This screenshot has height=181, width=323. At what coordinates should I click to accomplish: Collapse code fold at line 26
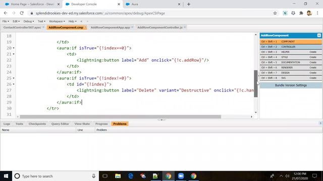[x=14, y=84]
